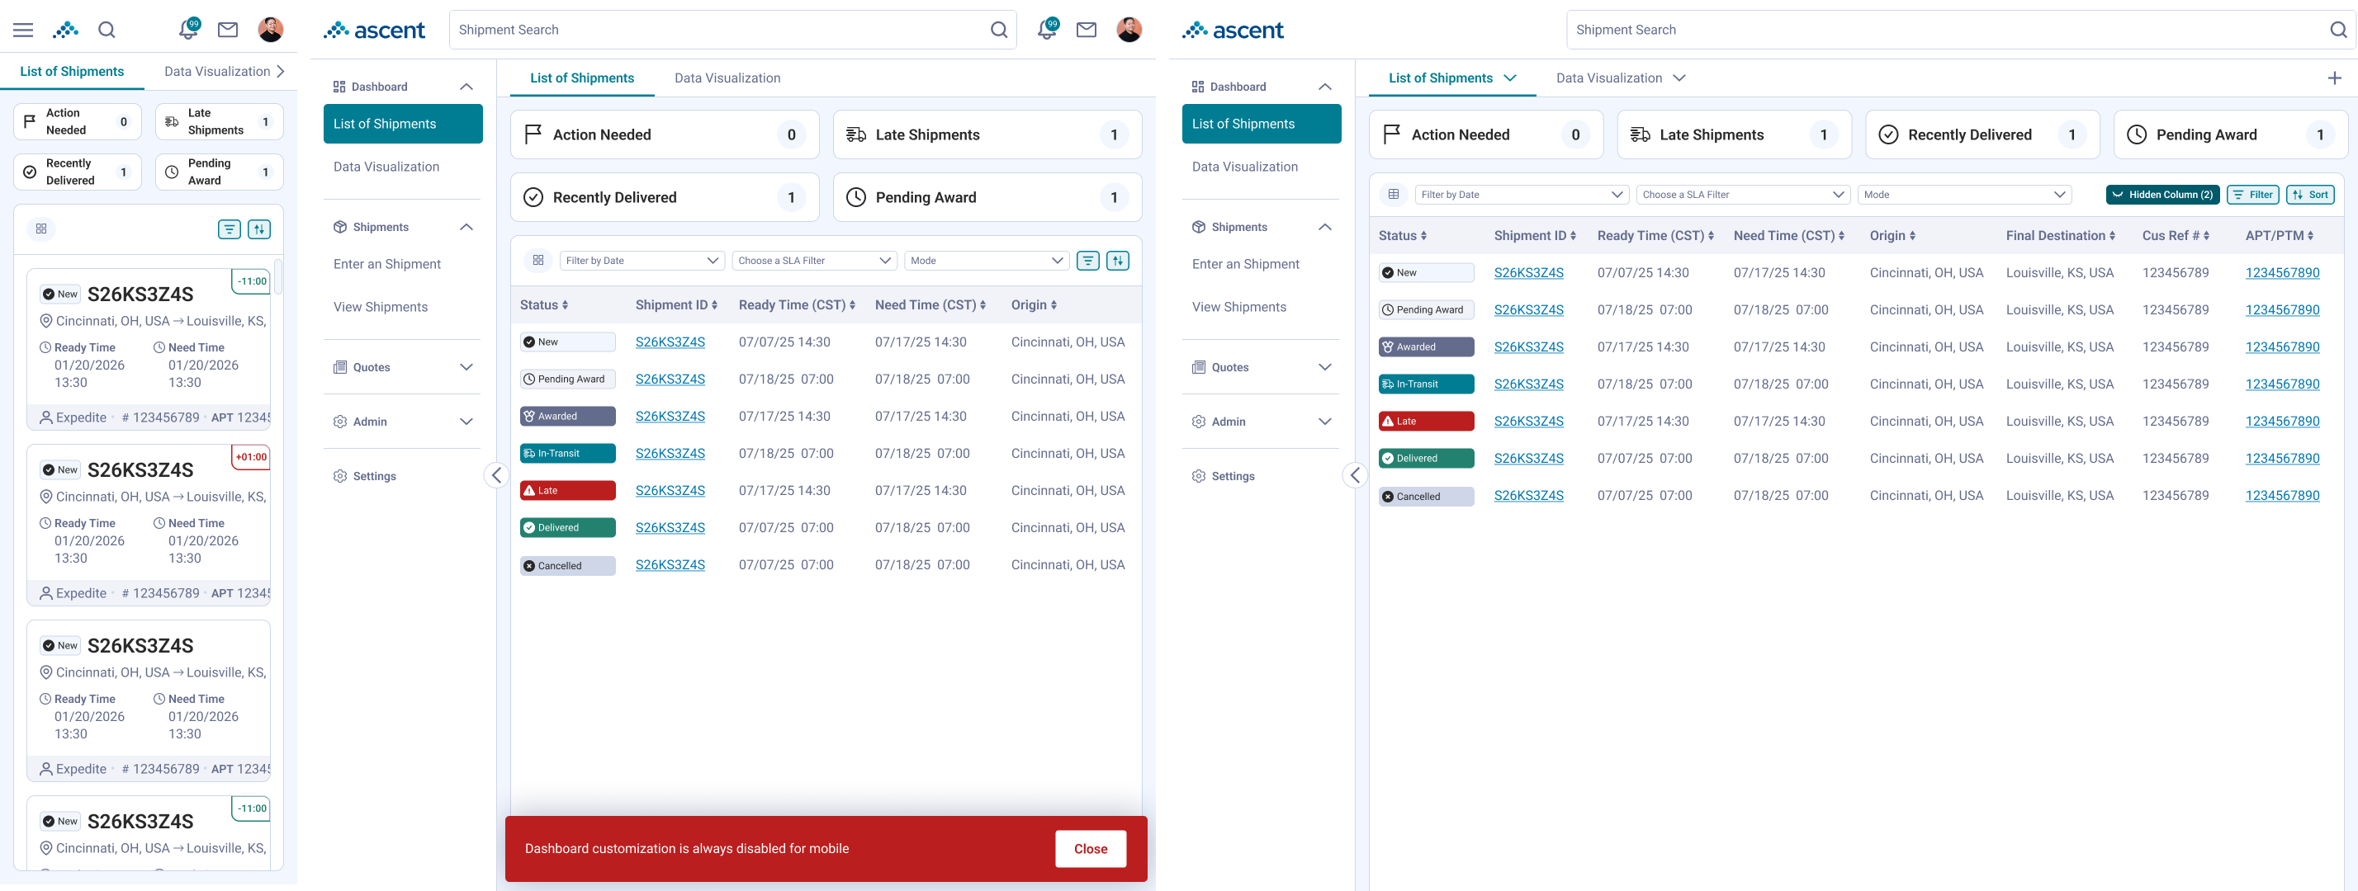2358x891 pixels.
Task: Select Action Needed card in mobile view
Action: click(x=78, y=121)
